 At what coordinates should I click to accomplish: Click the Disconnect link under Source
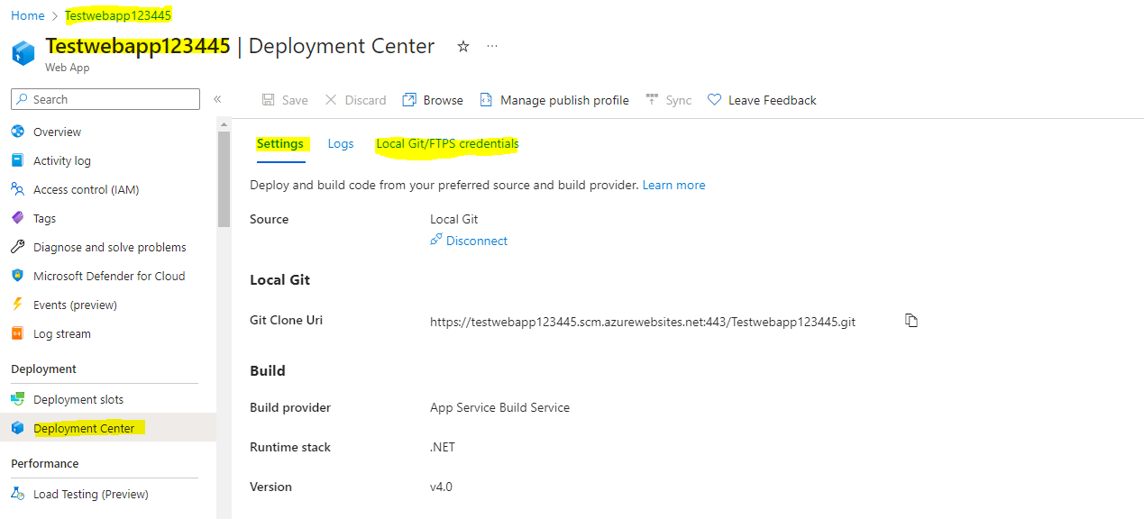(477, 241)
